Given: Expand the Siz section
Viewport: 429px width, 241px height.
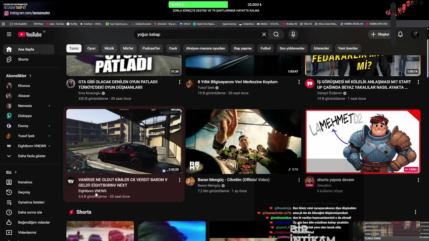Looking at the screenshot, I should [x=11, y=172].
